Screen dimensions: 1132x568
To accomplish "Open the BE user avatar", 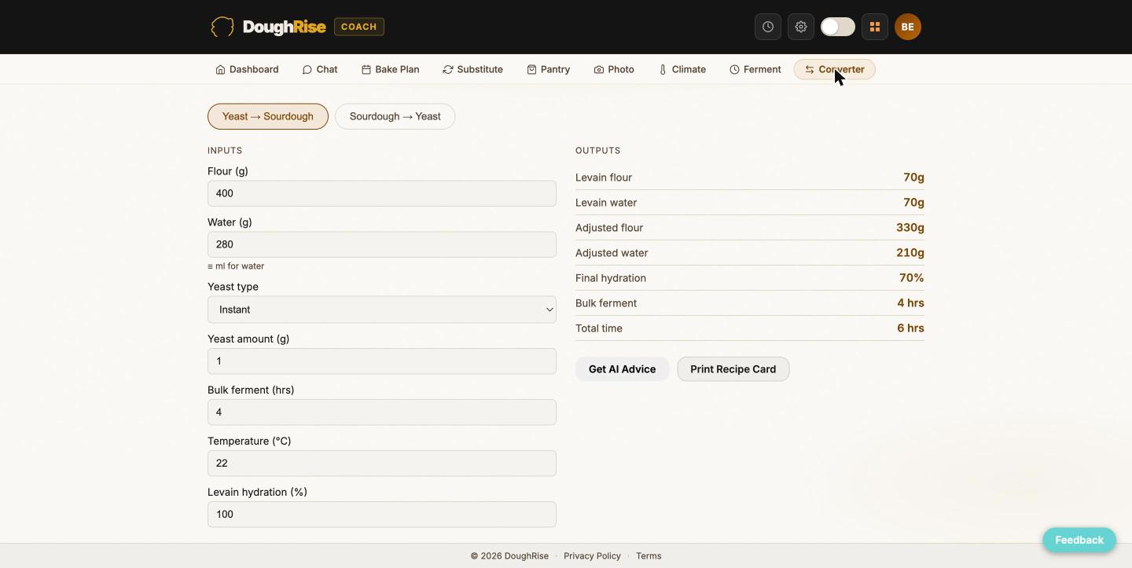I will (908, 27).
